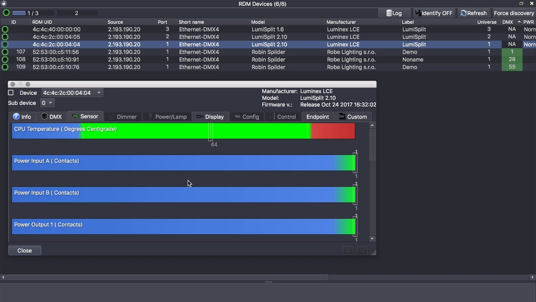
Task: Force discovery of RDM devices
Action: click(514, 13)
